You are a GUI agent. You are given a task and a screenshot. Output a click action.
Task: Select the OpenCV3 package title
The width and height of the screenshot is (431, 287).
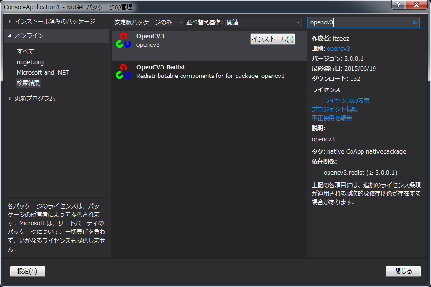click(150, 36)
